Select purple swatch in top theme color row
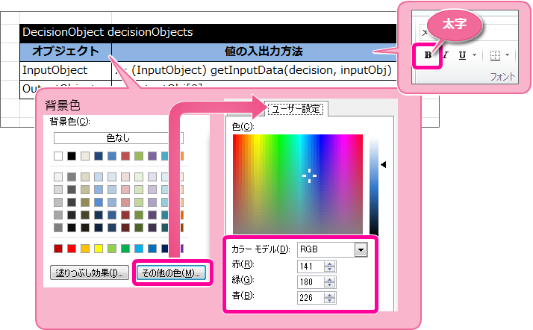This screenshot has width=533, height=330. coord(152,156)
